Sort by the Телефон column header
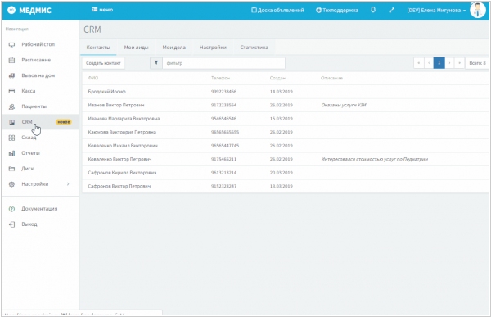 pos(220,78)
